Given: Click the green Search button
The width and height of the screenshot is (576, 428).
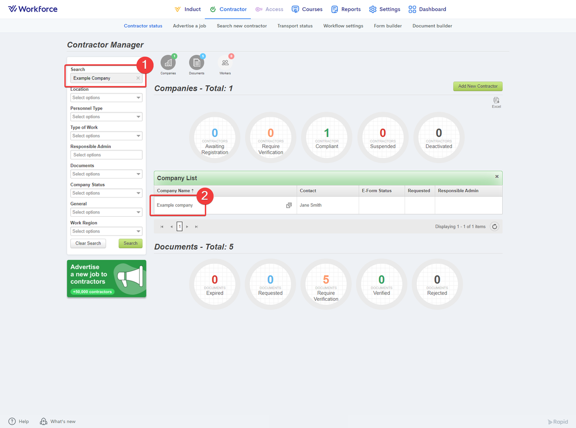Looking at the screenshot, I should tap(130, 243).
